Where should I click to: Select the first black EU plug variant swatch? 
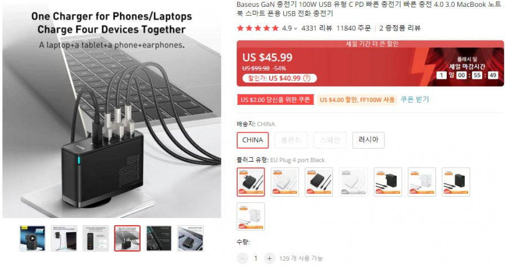251,182
